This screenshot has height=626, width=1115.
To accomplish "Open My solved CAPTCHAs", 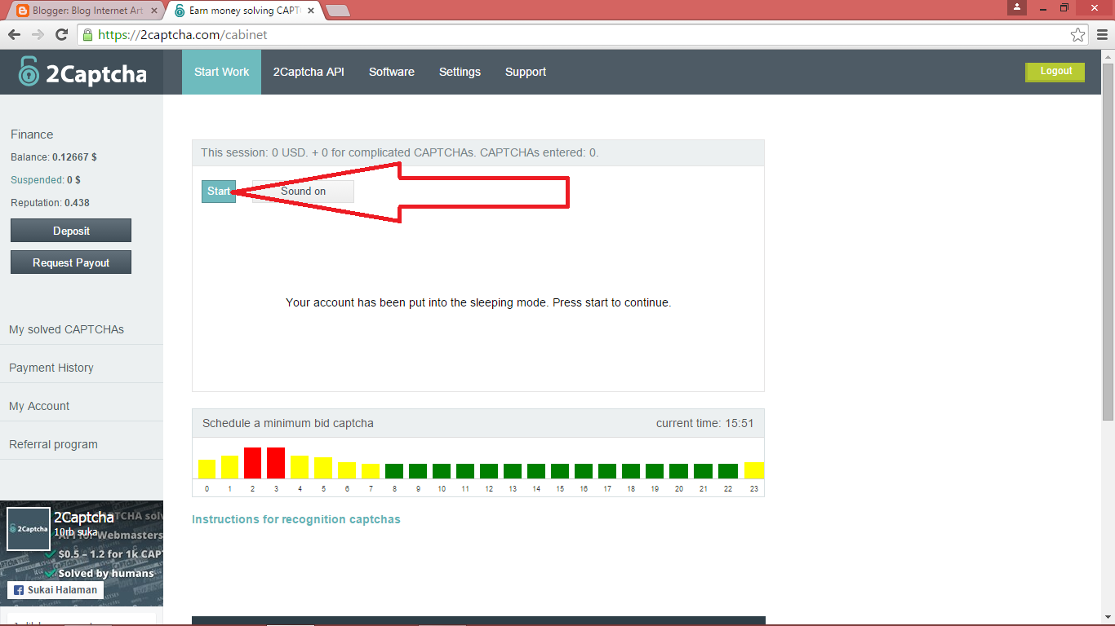I will point(66,329).
